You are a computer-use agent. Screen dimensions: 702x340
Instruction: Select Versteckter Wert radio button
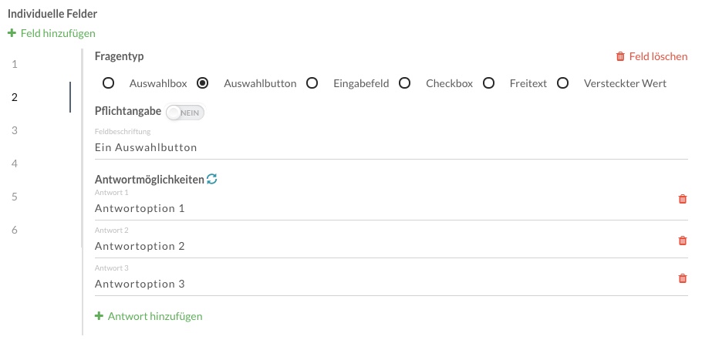click(x=563, y=83)
